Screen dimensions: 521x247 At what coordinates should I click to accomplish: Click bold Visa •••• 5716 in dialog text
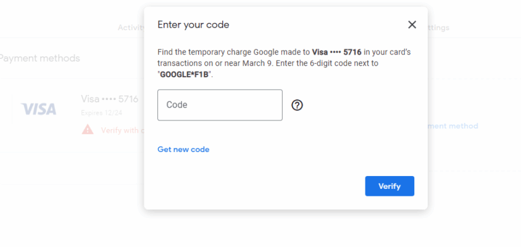[336, 52]
